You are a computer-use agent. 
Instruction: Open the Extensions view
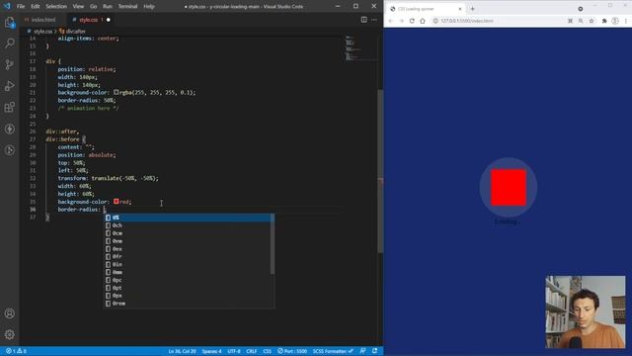tap(9, 107)
